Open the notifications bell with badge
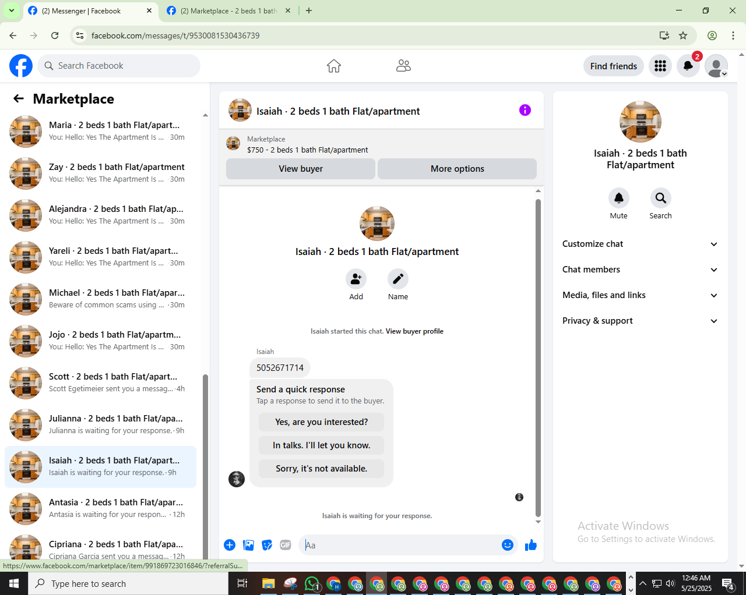The image size is (746, 595). (688, 66)
